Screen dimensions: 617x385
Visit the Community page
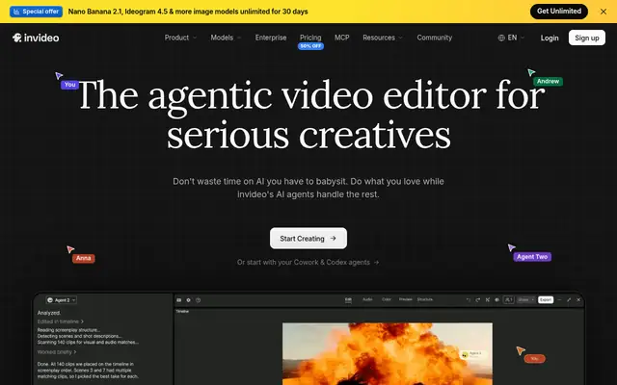click(435, 38)
